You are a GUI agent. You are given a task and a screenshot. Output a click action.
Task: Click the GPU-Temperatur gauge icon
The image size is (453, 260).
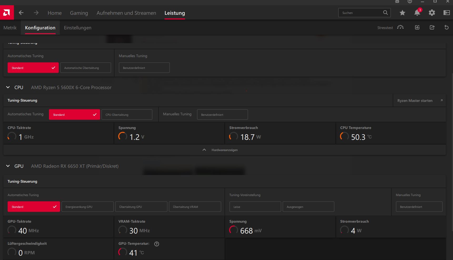coord(123,252)
